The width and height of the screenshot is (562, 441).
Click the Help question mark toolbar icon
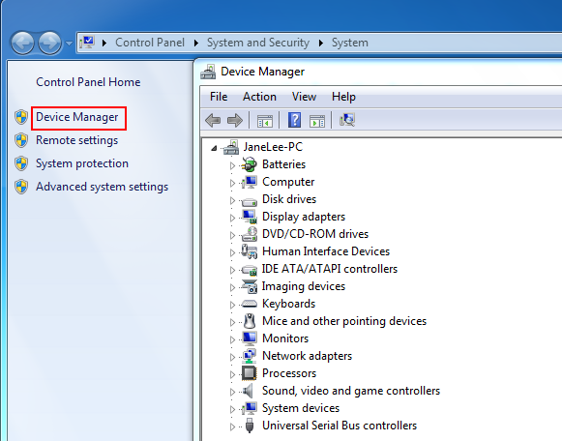294,120
